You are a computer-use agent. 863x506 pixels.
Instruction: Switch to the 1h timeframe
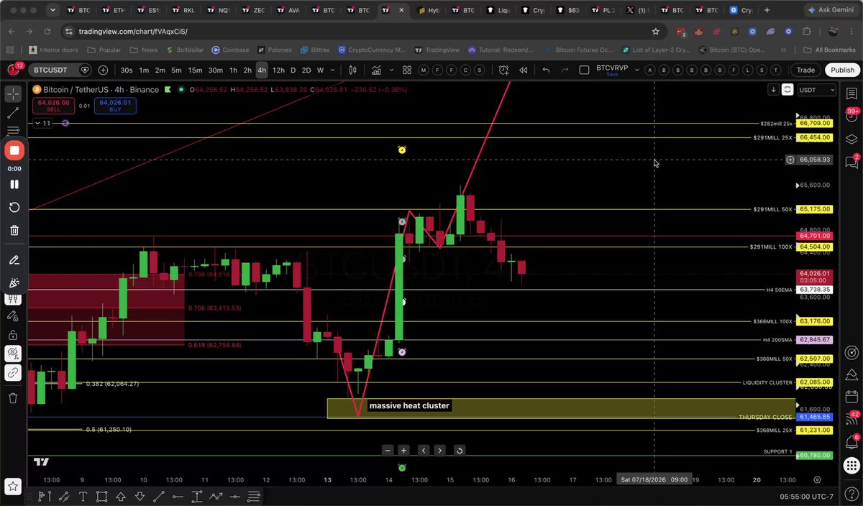pos(233,70)
